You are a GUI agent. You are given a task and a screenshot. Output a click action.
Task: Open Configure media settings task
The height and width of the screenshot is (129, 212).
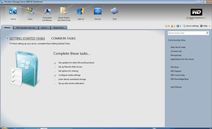point(69,75)
